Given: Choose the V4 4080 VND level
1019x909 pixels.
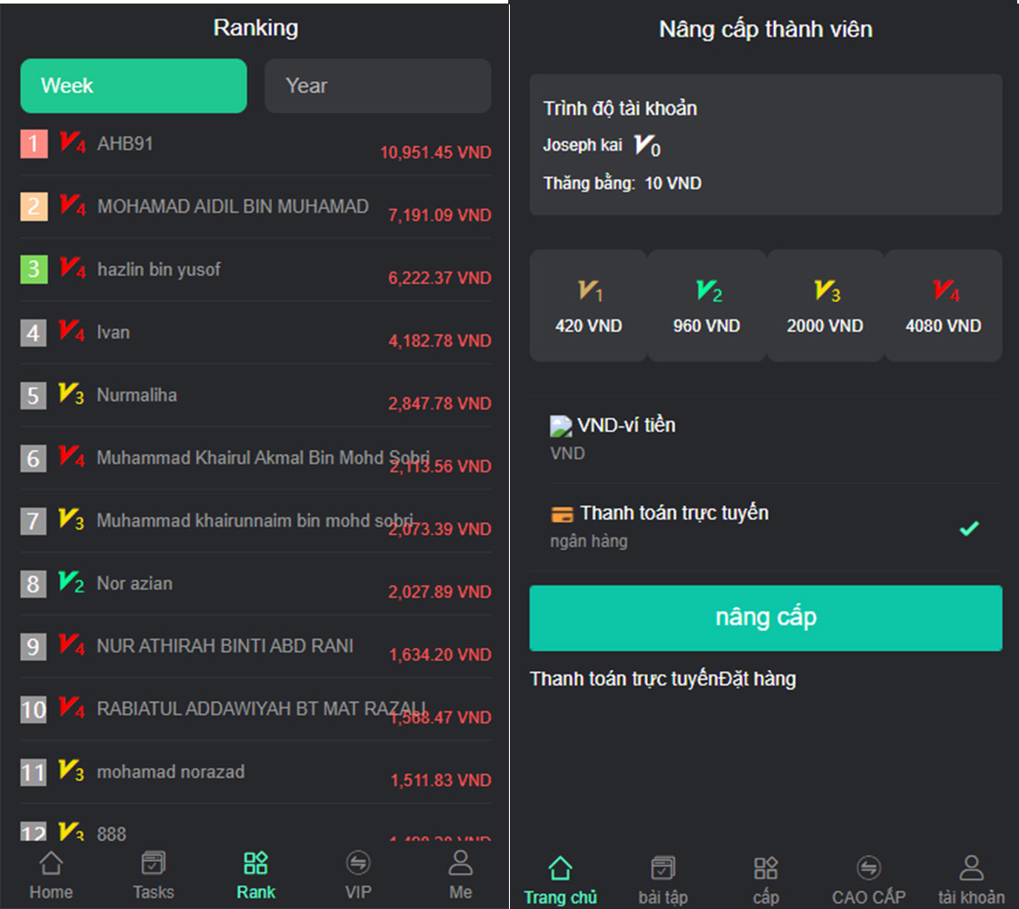Looking at the screenshot, I should click(943, 305).
